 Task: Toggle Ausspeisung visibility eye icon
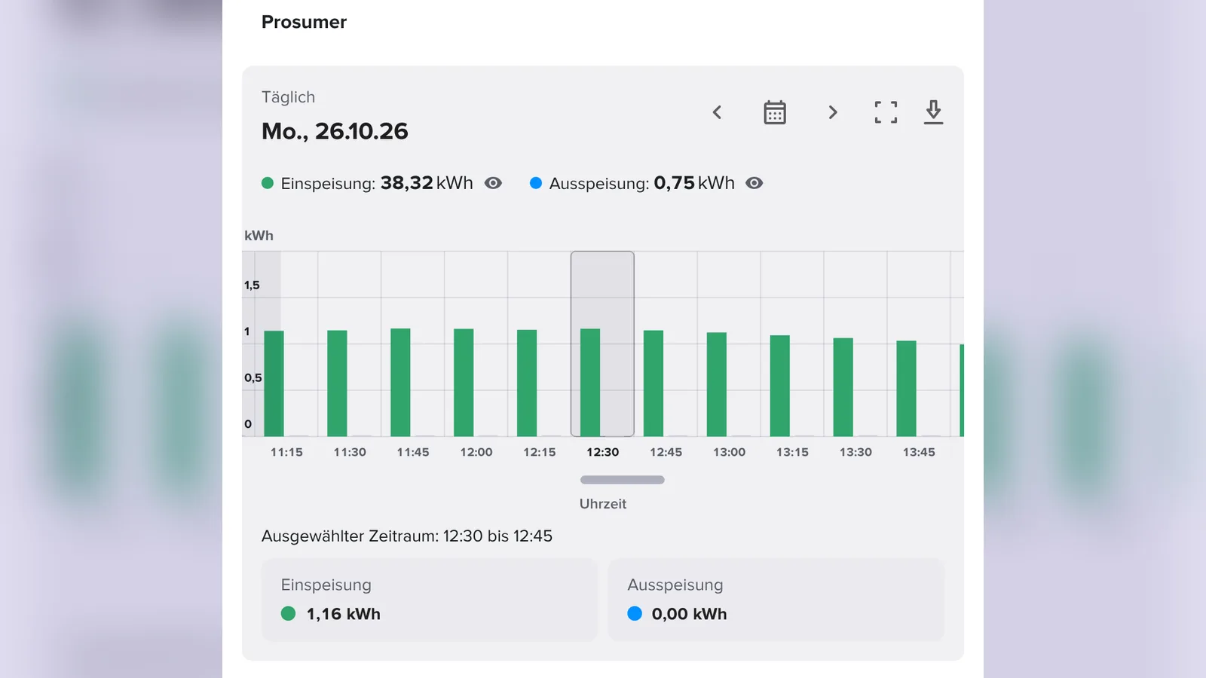coord(754,183)
